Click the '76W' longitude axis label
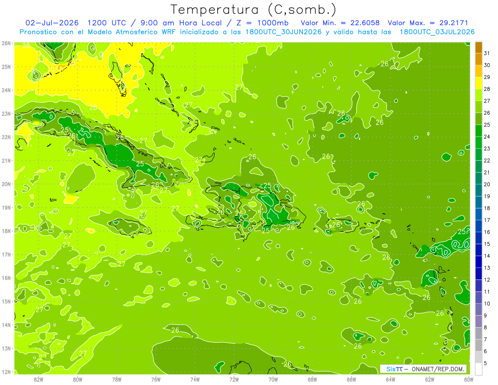 (x=156, y=379)
